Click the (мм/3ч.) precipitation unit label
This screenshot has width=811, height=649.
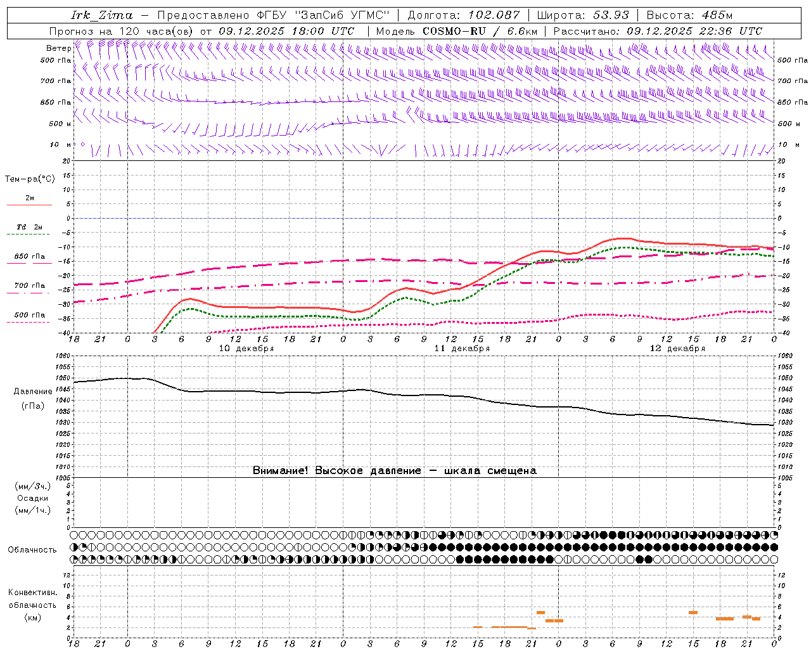pyautogui.click(x=33, y=486)
